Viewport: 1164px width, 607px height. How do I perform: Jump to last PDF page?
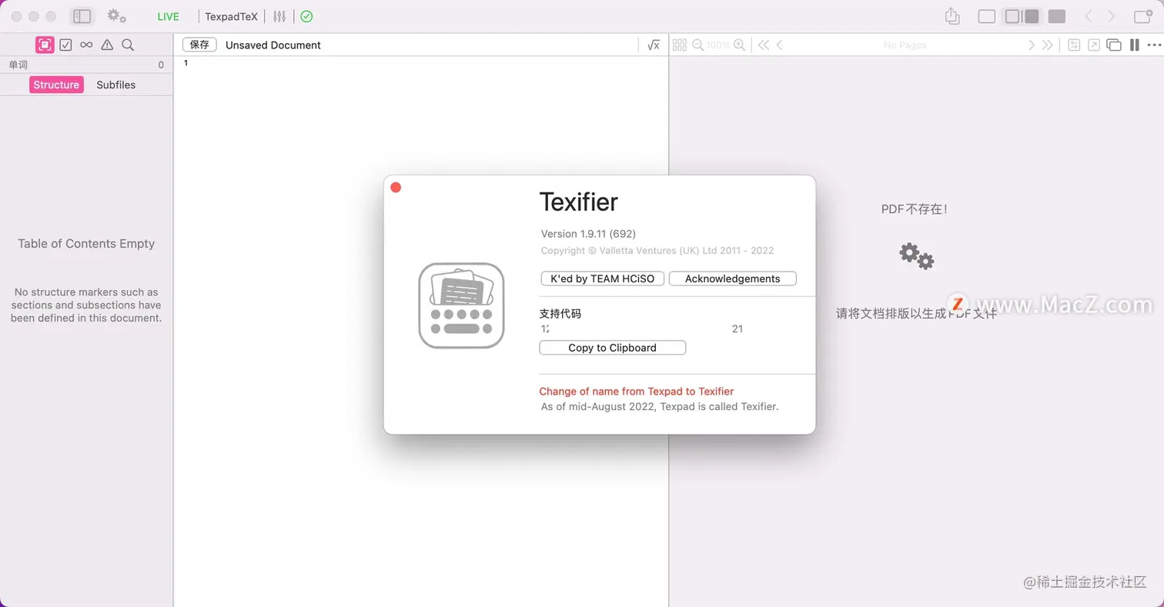pyautogui.click(x=1047, y=45)
